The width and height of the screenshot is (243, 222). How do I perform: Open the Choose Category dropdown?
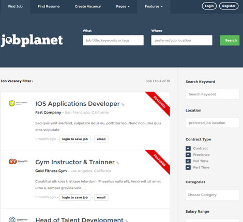(x=212, y=195)
